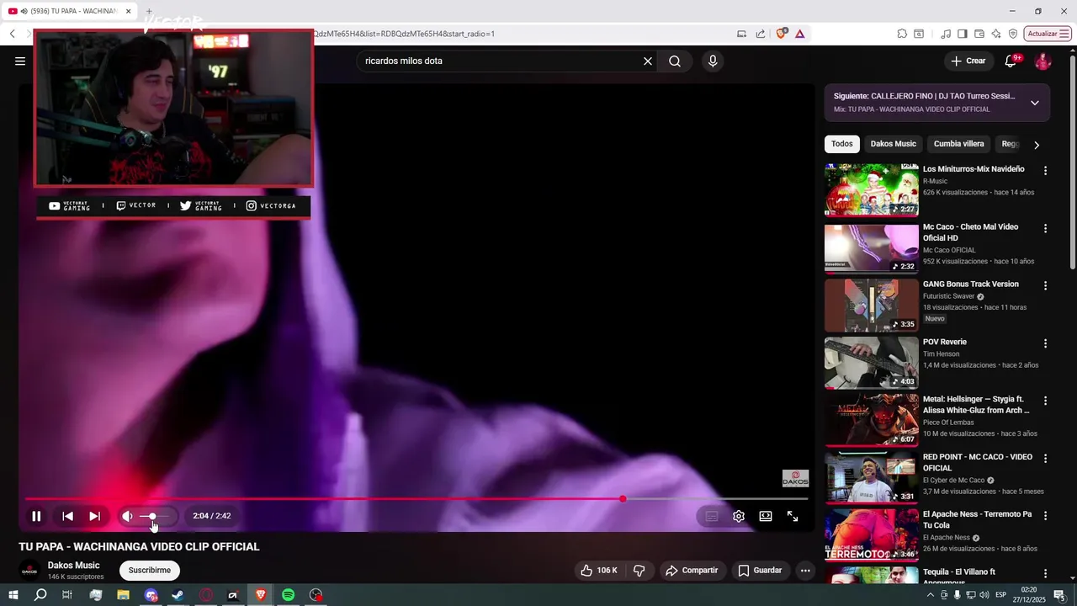Screen dimensions: 1077x606
Task: Open options for Los Miniturros-Mix Navideño
Action: coord(1046,171)
